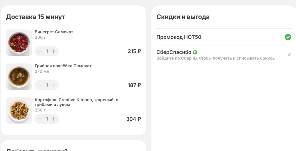Open the Винегрет Самокат product photo

[x=19, y=43]
